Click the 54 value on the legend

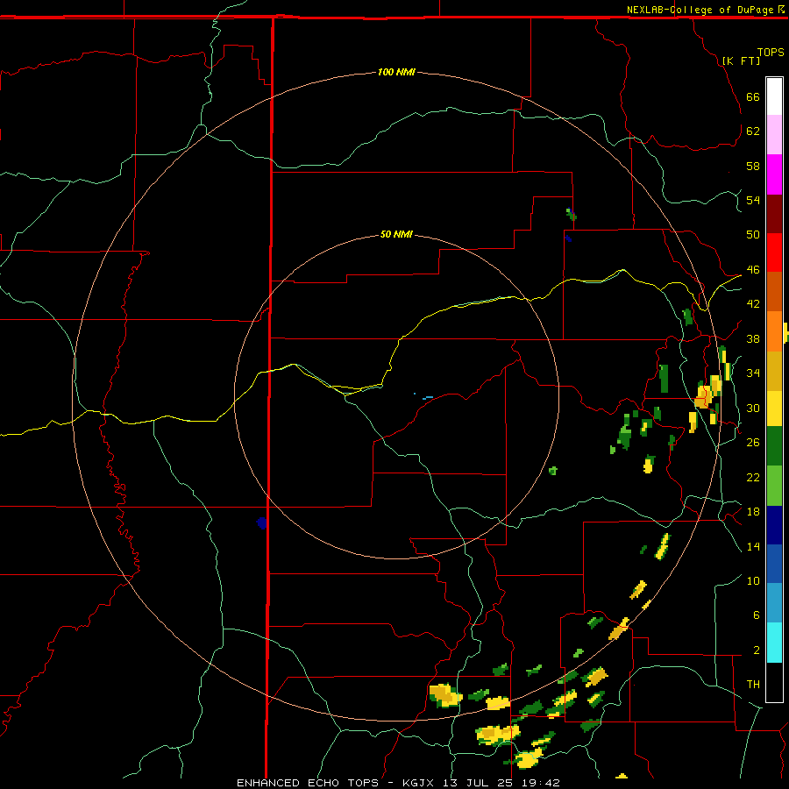coord(753,200)
